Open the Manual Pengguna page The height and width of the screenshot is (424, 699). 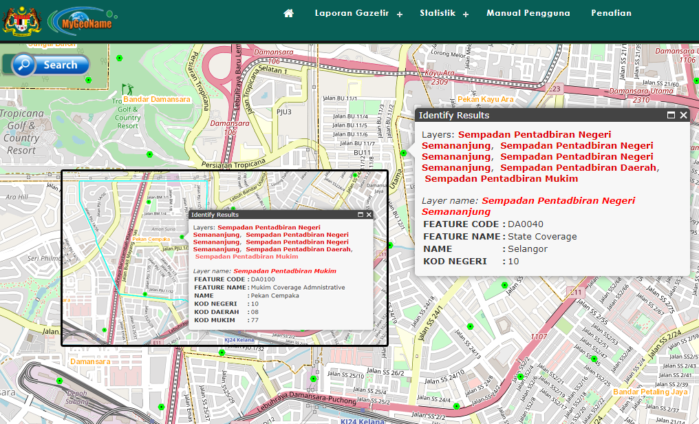[528, 13]
